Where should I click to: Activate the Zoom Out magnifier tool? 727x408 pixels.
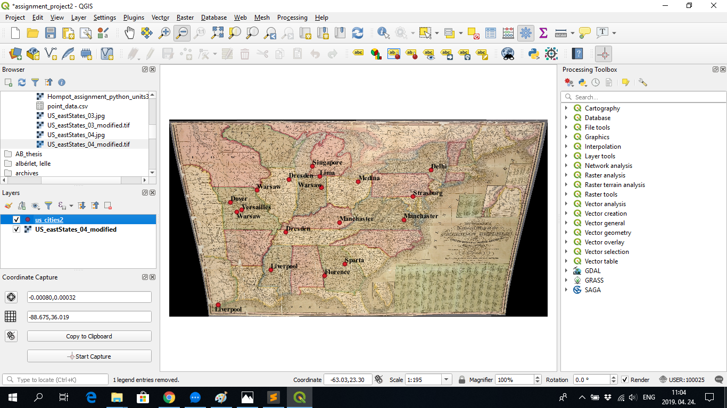coord(182,33)
